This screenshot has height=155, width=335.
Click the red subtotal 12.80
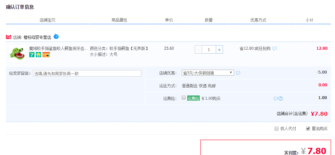click(322, 48)
